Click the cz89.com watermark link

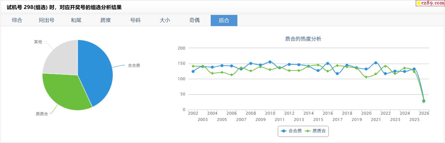430,3
